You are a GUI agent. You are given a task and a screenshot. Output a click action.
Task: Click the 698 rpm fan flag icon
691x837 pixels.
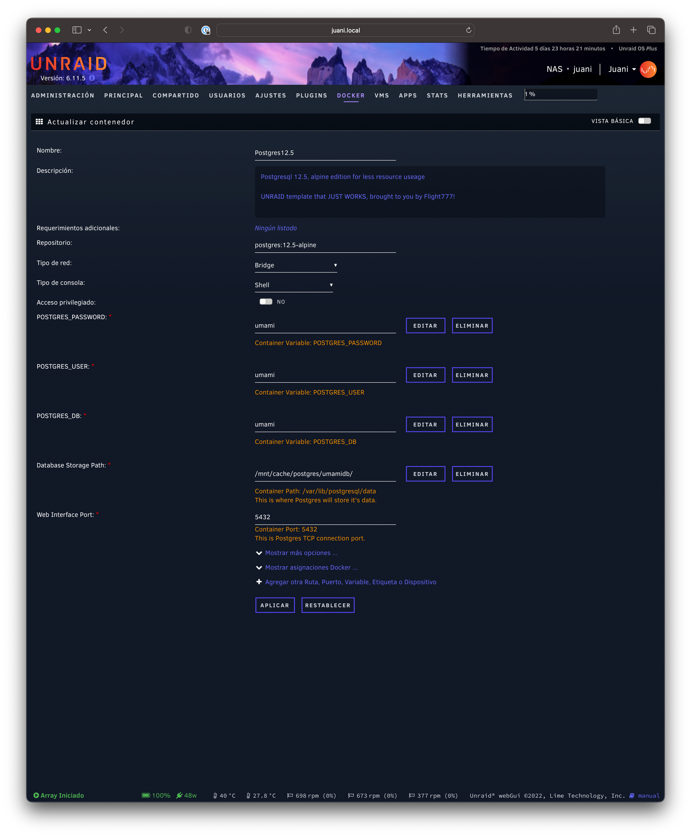290,796
